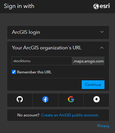Focus the organization URL field containing stocktonu
115x133 pixels.
[x=42, y=61]
